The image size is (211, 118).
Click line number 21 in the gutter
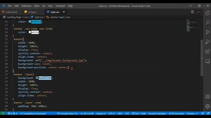click(6, 39)
